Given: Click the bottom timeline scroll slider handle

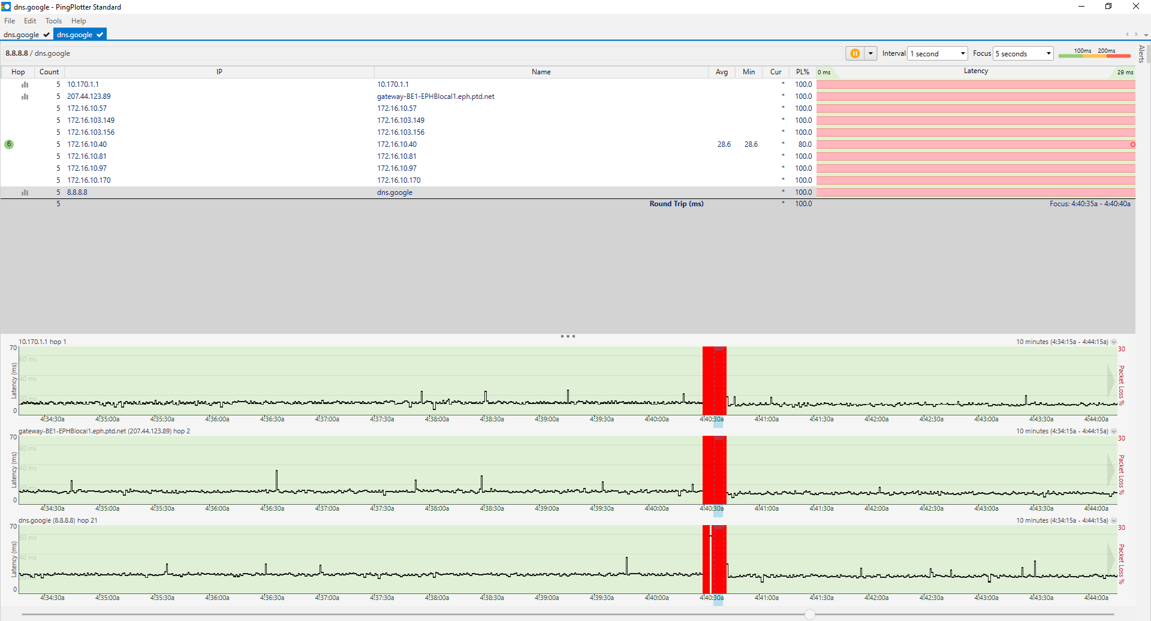Looking at the screenshot, I should 810,614.
